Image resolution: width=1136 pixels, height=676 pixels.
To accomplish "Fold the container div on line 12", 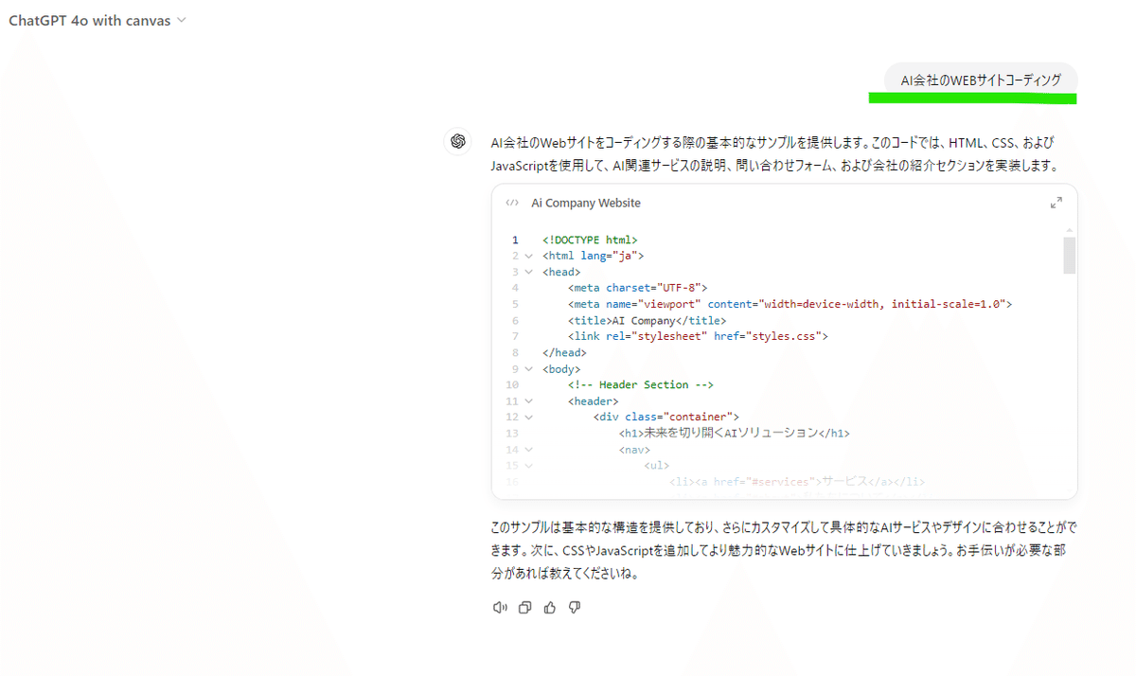I will [x=528, y=417].
